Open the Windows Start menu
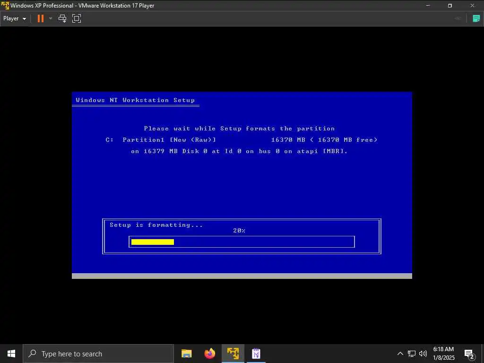This screenshot has height=363, width=484. 11,354
